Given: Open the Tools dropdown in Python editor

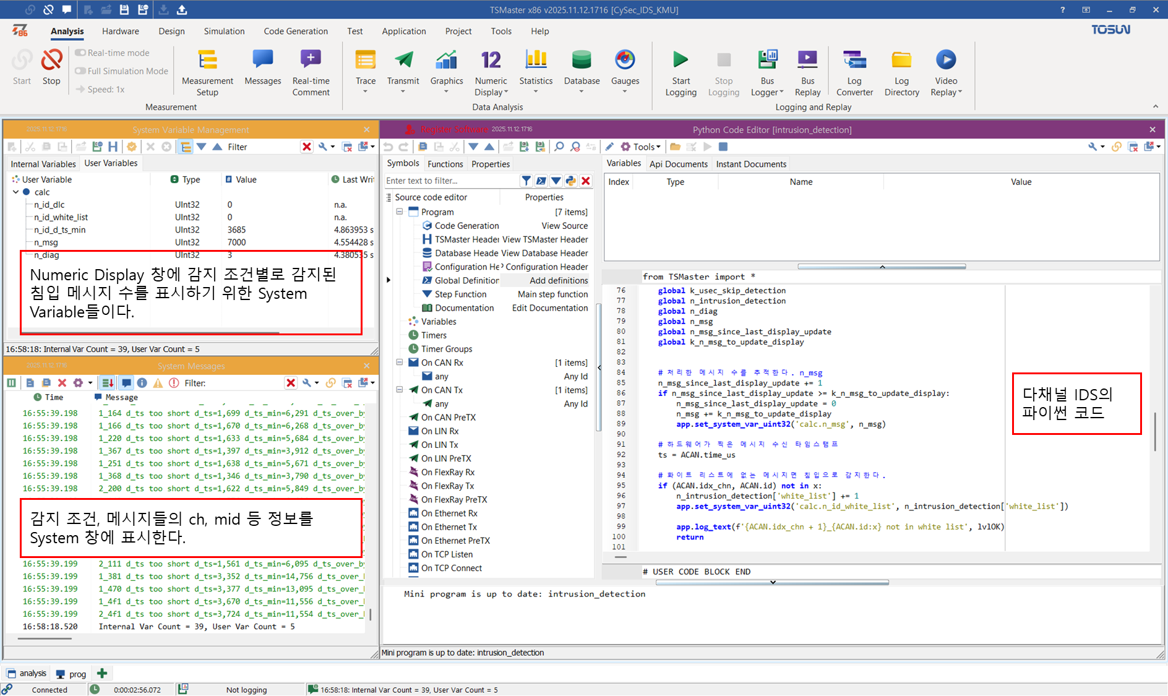Looking at the screenshot, I should point(641,147).
